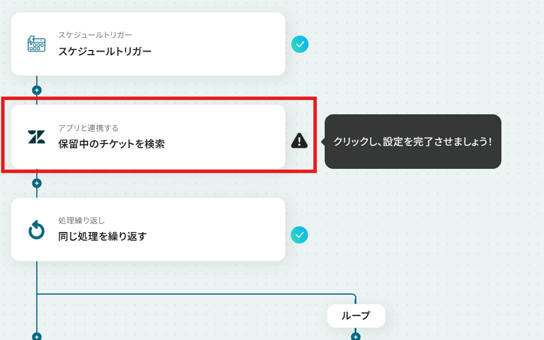The width and height of the screenshot is (544, 340).
Task: Click the 保留中のチケットを検索 title text
Action: click(111, 144)
